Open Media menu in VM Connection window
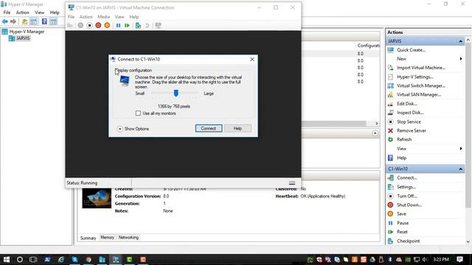This screenshot has width=472, height=265. point(103,17)
